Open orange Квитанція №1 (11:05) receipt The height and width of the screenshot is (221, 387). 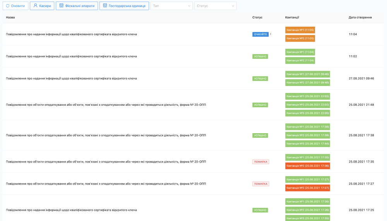click(x=300, y=30)
